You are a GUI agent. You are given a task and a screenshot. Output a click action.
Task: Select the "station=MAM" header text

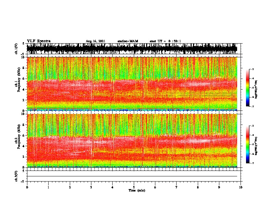click(128, 41)
